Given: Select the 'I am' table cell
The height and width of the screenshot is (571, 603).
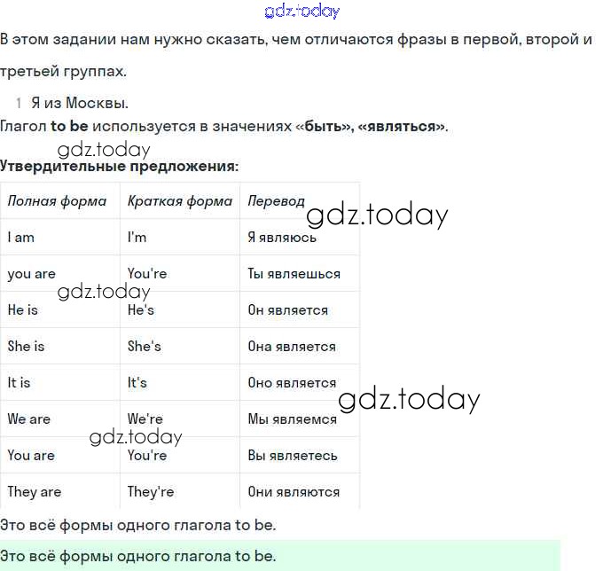Looking at the screenshot, I should point(21,238).
